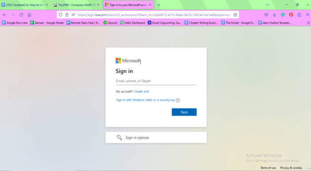Click the Create one link
Viewport: 311px width, 171px height.
(141, 92)
